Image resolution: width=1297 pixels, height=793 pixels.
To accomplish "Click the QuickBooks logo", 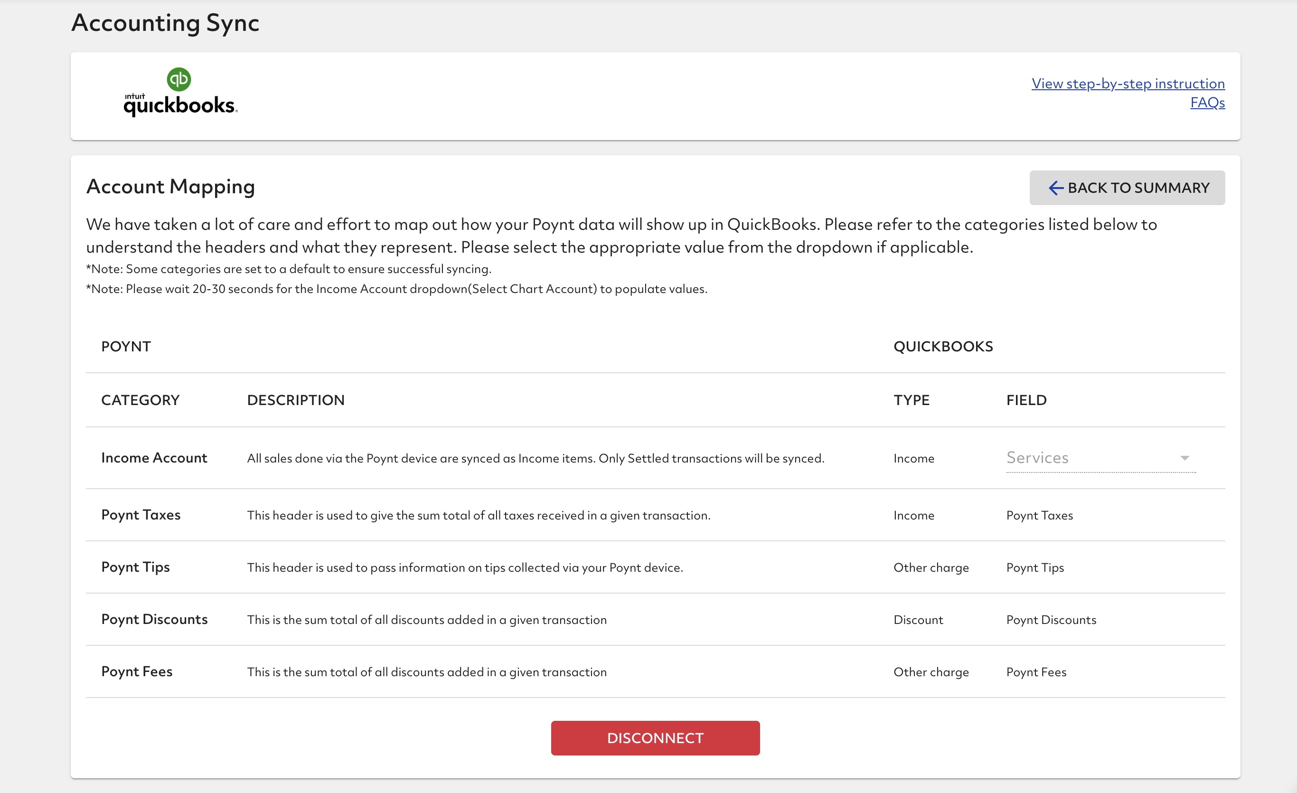I will click(180, 92).
